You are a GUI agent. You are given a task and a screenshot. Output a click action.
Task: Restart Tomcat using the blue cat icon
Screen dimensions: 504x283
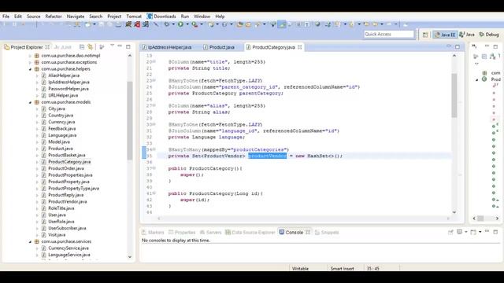(x=146, y=24)
